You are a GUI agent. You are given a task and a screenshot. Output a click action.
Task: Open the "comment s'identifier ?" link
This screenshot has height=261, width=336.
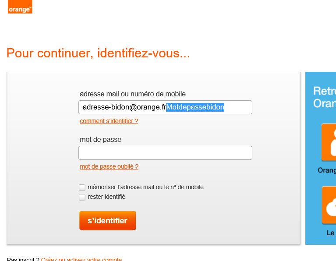tap(109, 121)
